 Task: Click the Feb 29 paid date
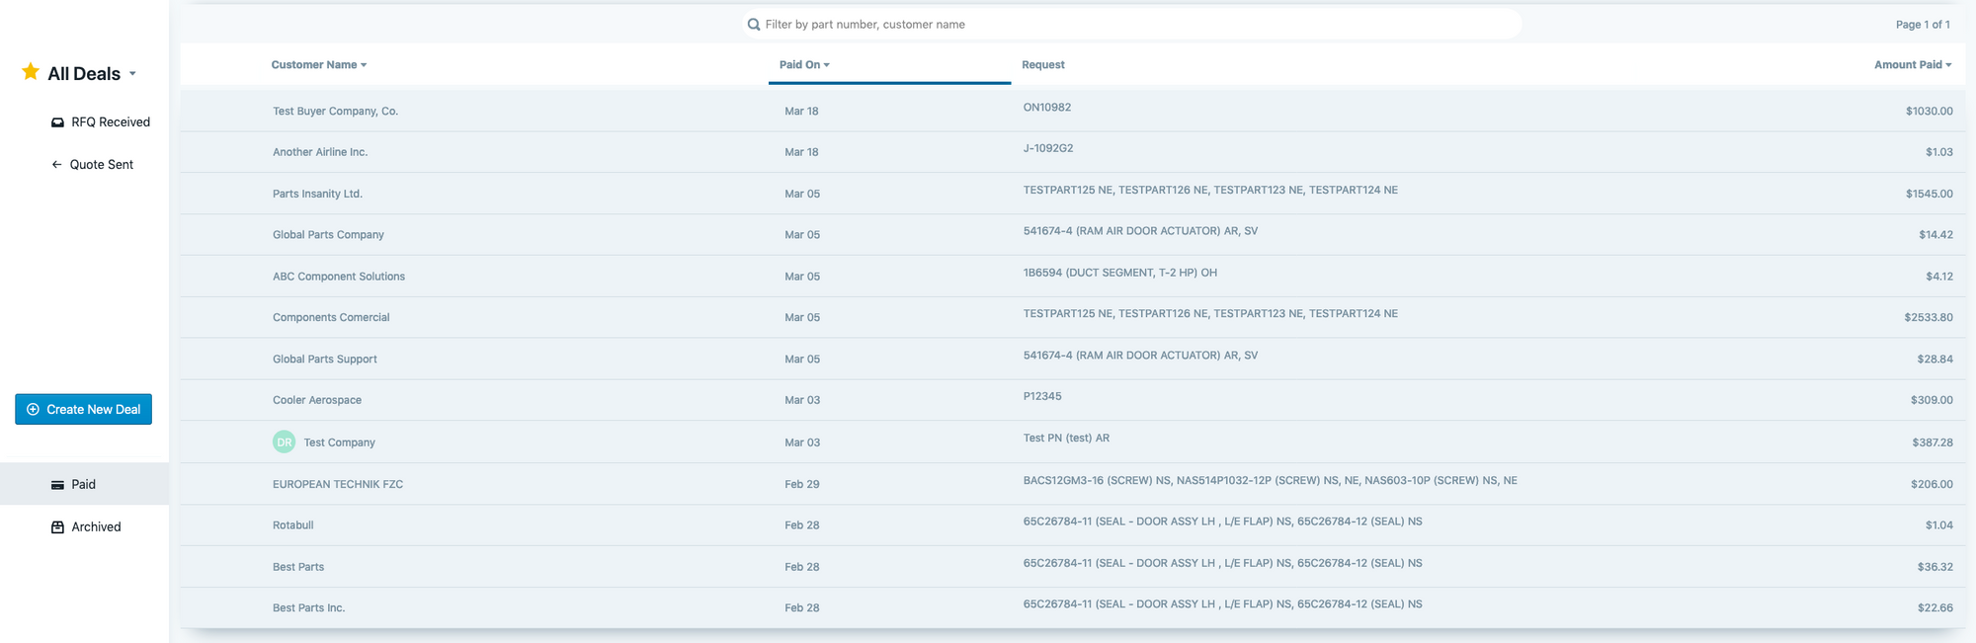[801, 485]
